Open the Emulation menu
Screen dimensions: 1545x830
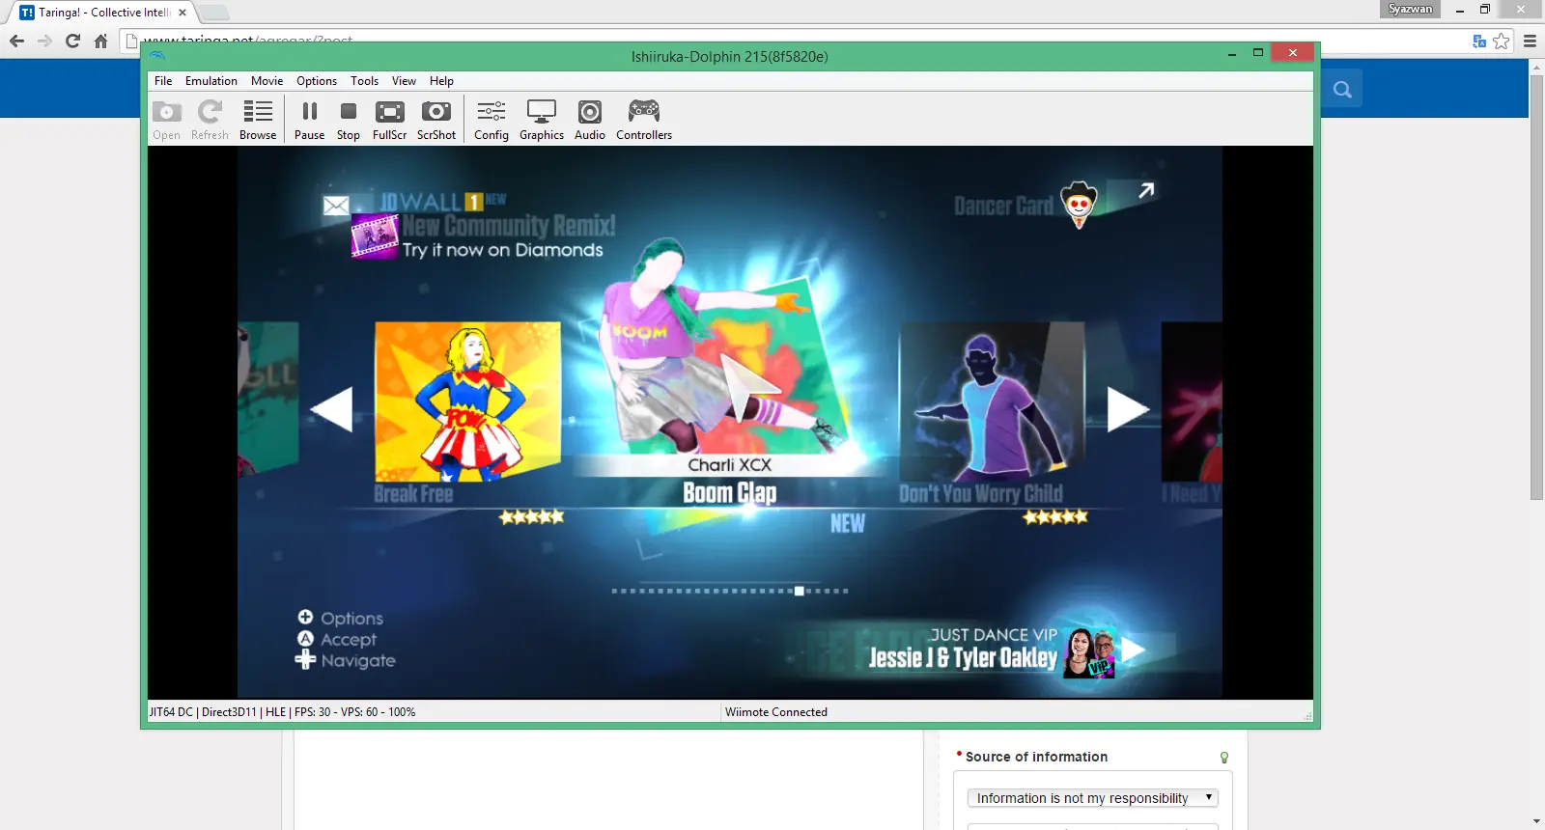pyautogui.click(x=211, y=81)
